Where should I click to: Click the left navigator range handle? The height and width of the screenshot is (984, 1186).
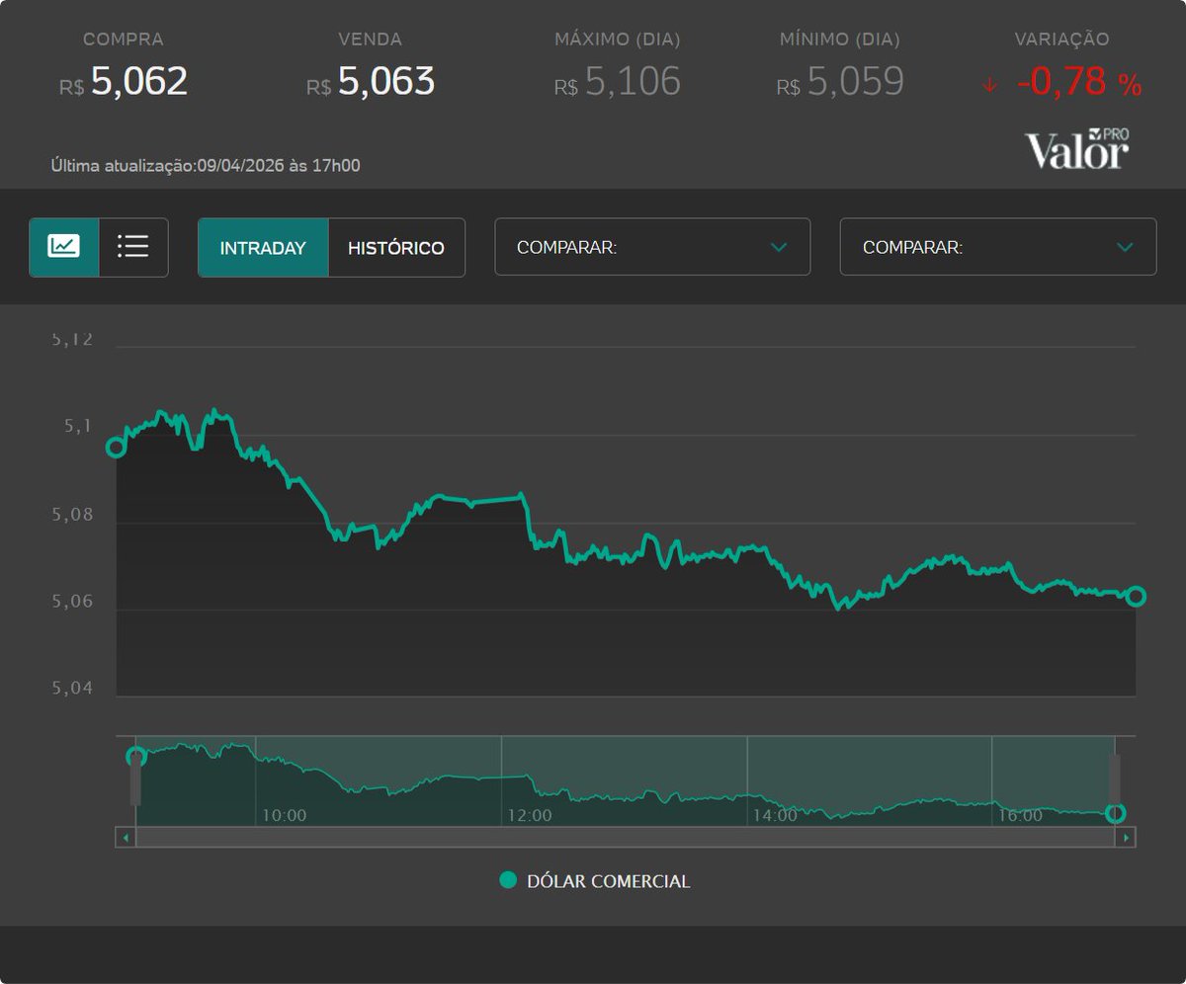point(135,780)
